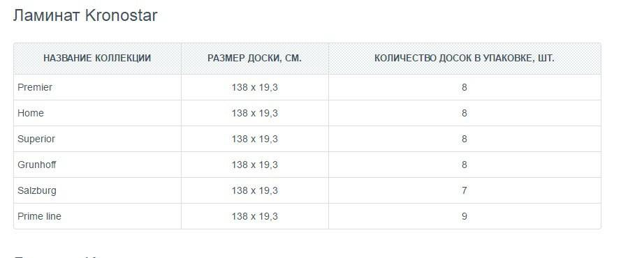The image size is (621, 258).
Task: Click the Ламинат Kronostar heading
Action: [85, 16]
